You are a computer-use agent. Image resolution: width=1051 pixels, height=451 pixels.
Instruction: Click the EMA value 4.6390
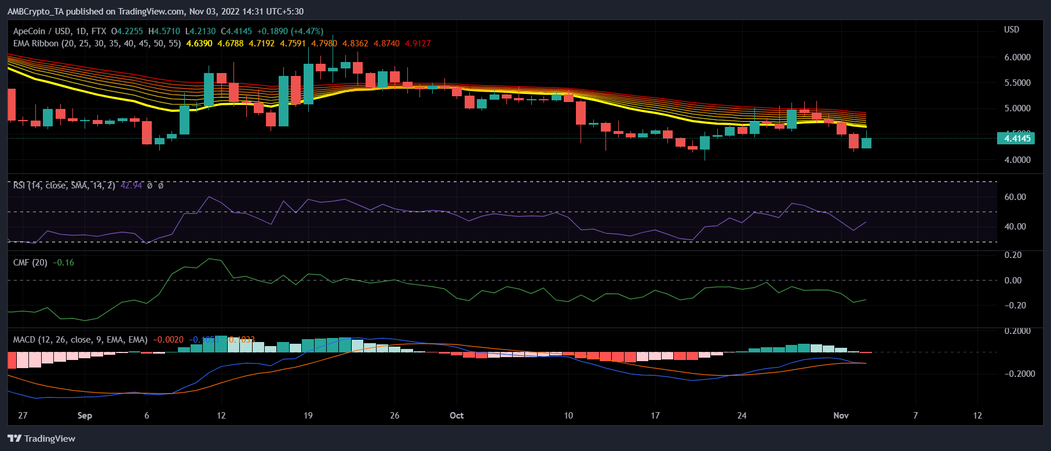pyautogui.click(x=199, y=43)
